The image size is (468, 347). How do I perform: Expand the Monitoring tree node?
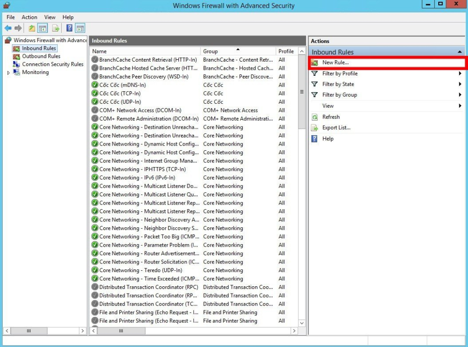(8, 73)
